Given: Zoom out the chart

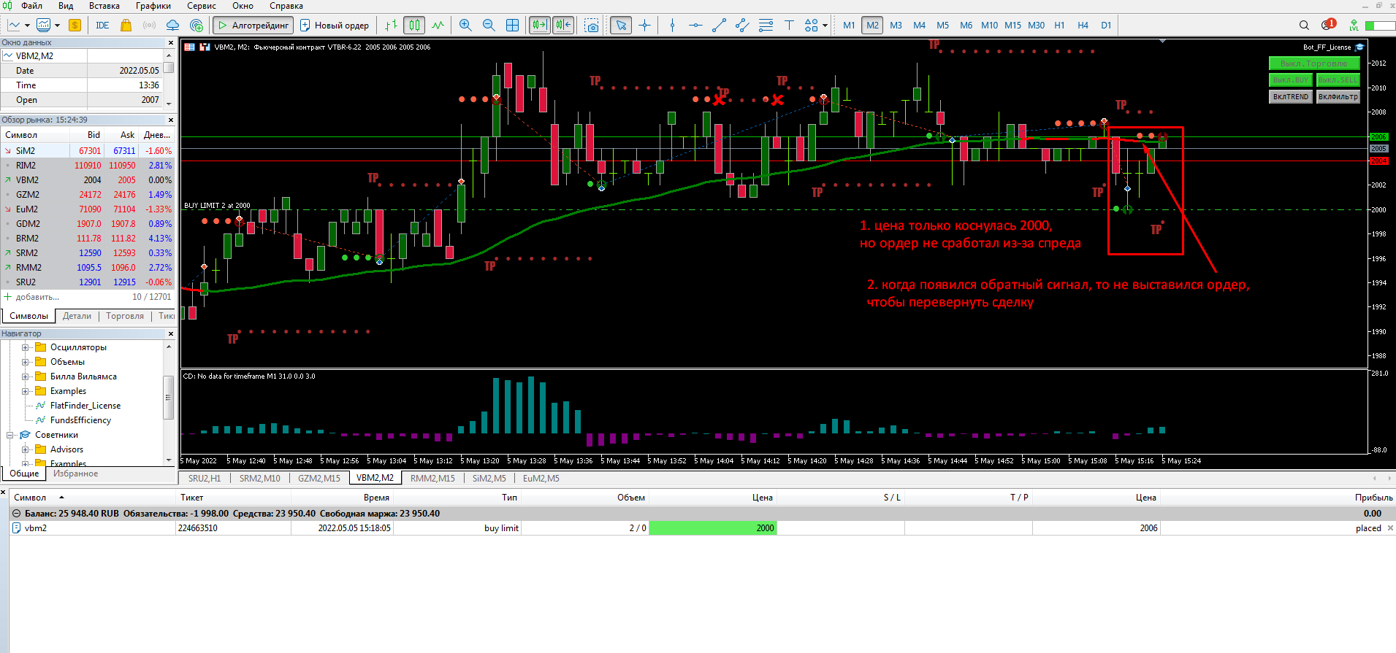Looking at the screenshot, I should pyautogui.click(x=489, y=25).
